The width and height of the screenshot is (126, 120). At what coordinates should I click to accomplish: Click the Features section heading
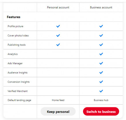point(14,17)
